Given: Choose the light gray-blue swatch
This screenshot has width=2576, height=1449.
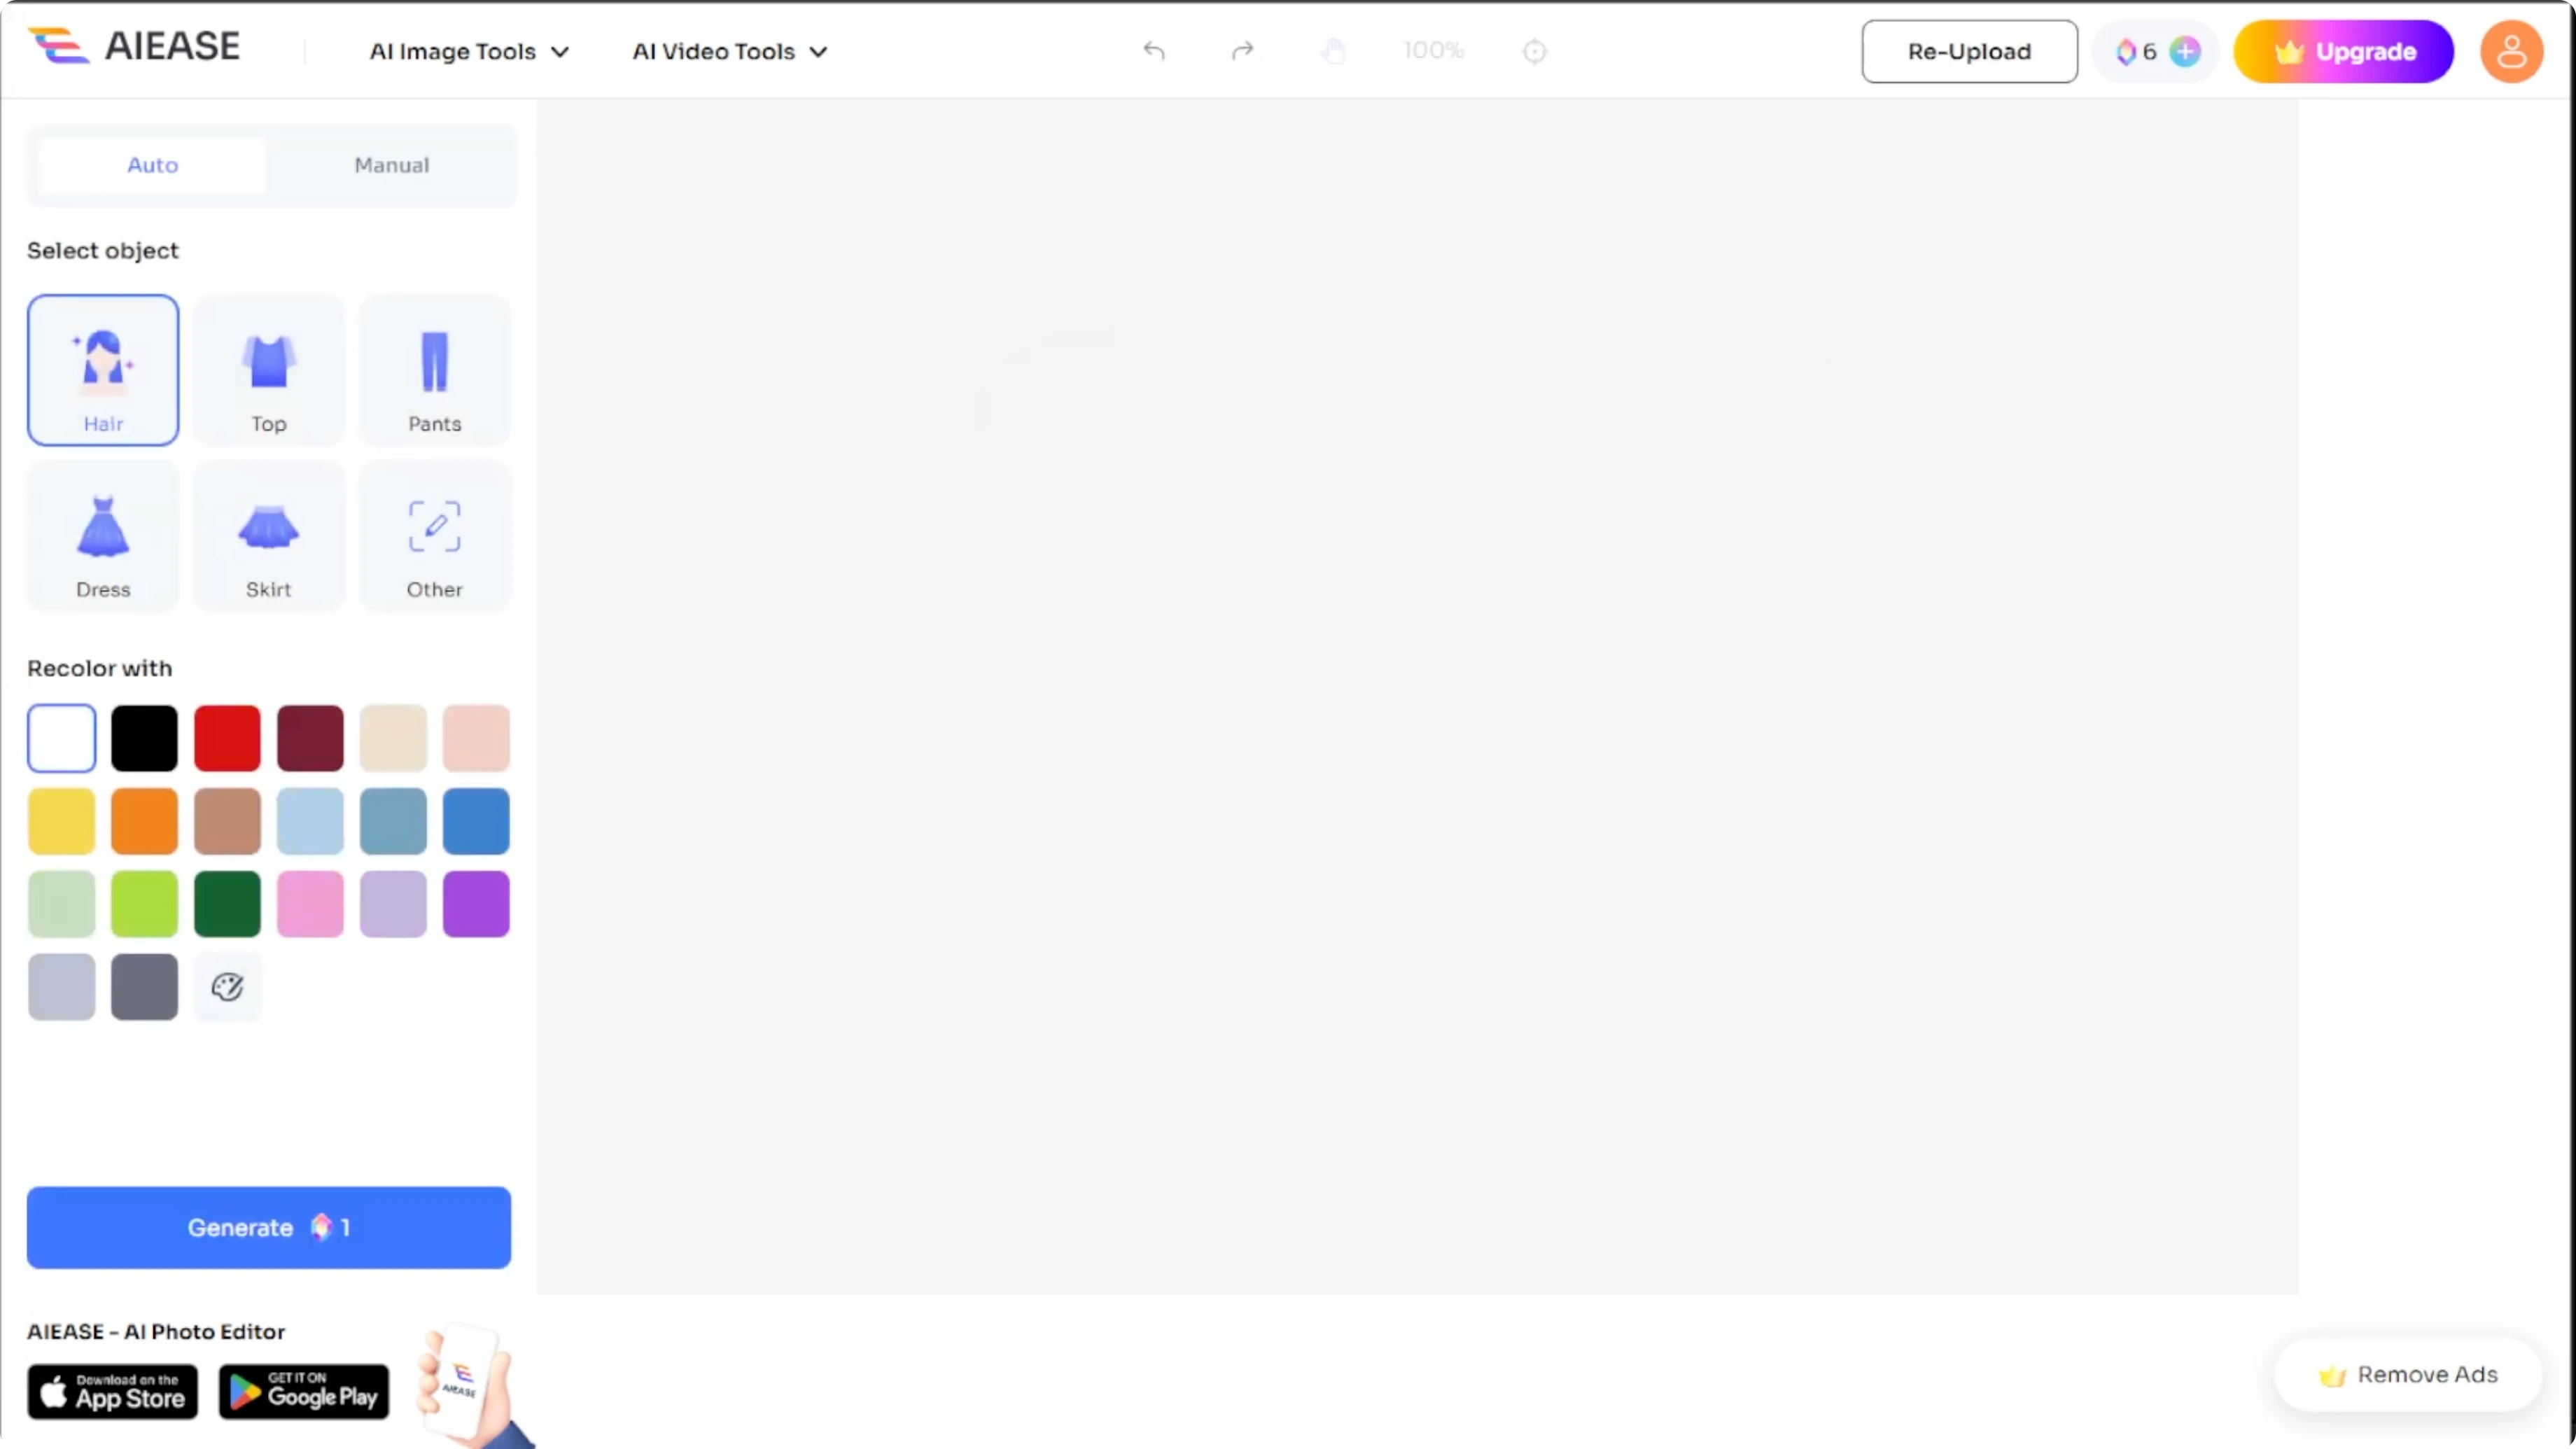Looking at the screenshot, I should pos(62,987).
